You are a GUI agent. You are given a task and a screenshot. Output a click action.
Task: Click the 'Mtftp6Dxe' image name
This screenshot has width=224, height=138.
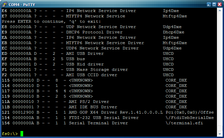pyautogui.click(x=175, y=43)
